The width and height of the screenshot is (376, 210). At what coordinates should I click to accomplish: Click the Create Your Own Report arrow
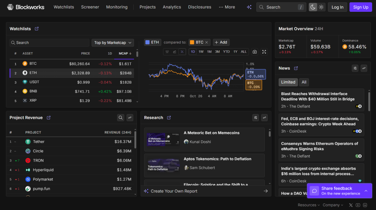click(x=266, y=191)
